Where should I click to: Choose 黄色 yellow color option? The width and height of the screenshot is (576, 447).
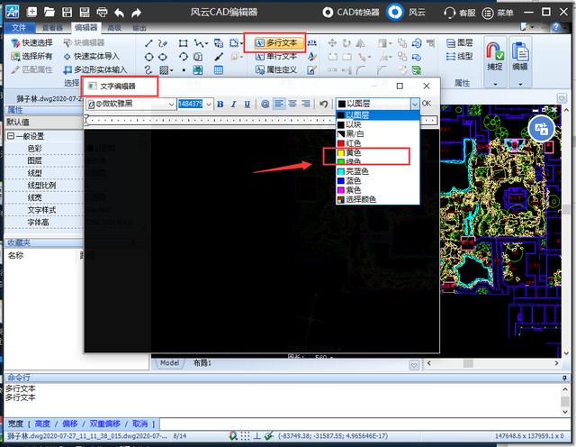click(x=378, y=152)
